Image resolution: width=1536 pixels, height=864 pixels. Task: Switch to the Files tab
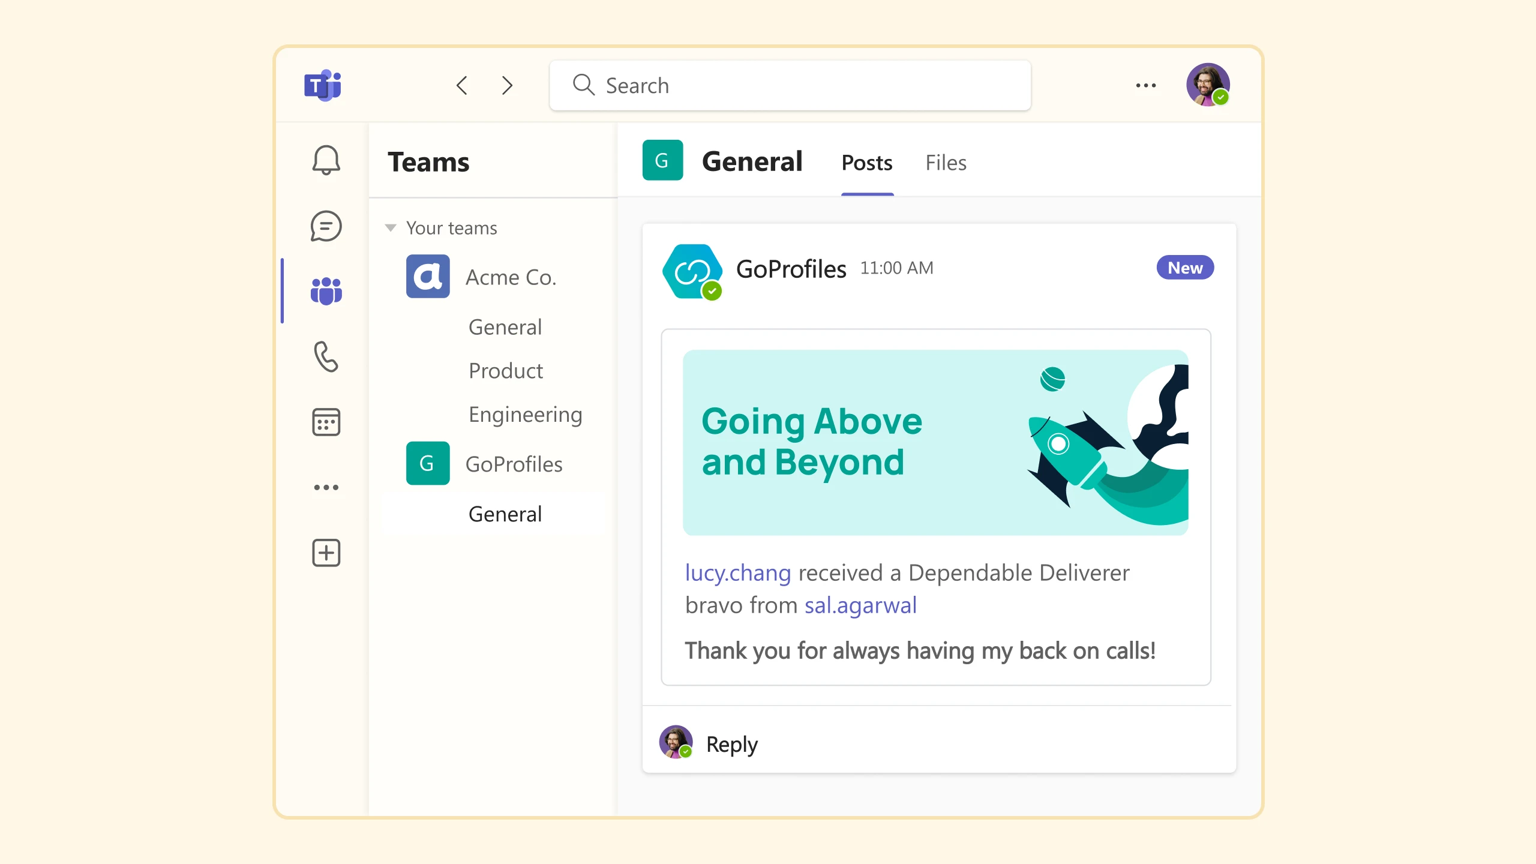pos(945,161)
